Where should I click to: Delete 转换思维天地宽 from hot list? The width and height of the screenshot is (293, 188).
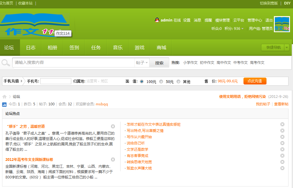point(282,162)
